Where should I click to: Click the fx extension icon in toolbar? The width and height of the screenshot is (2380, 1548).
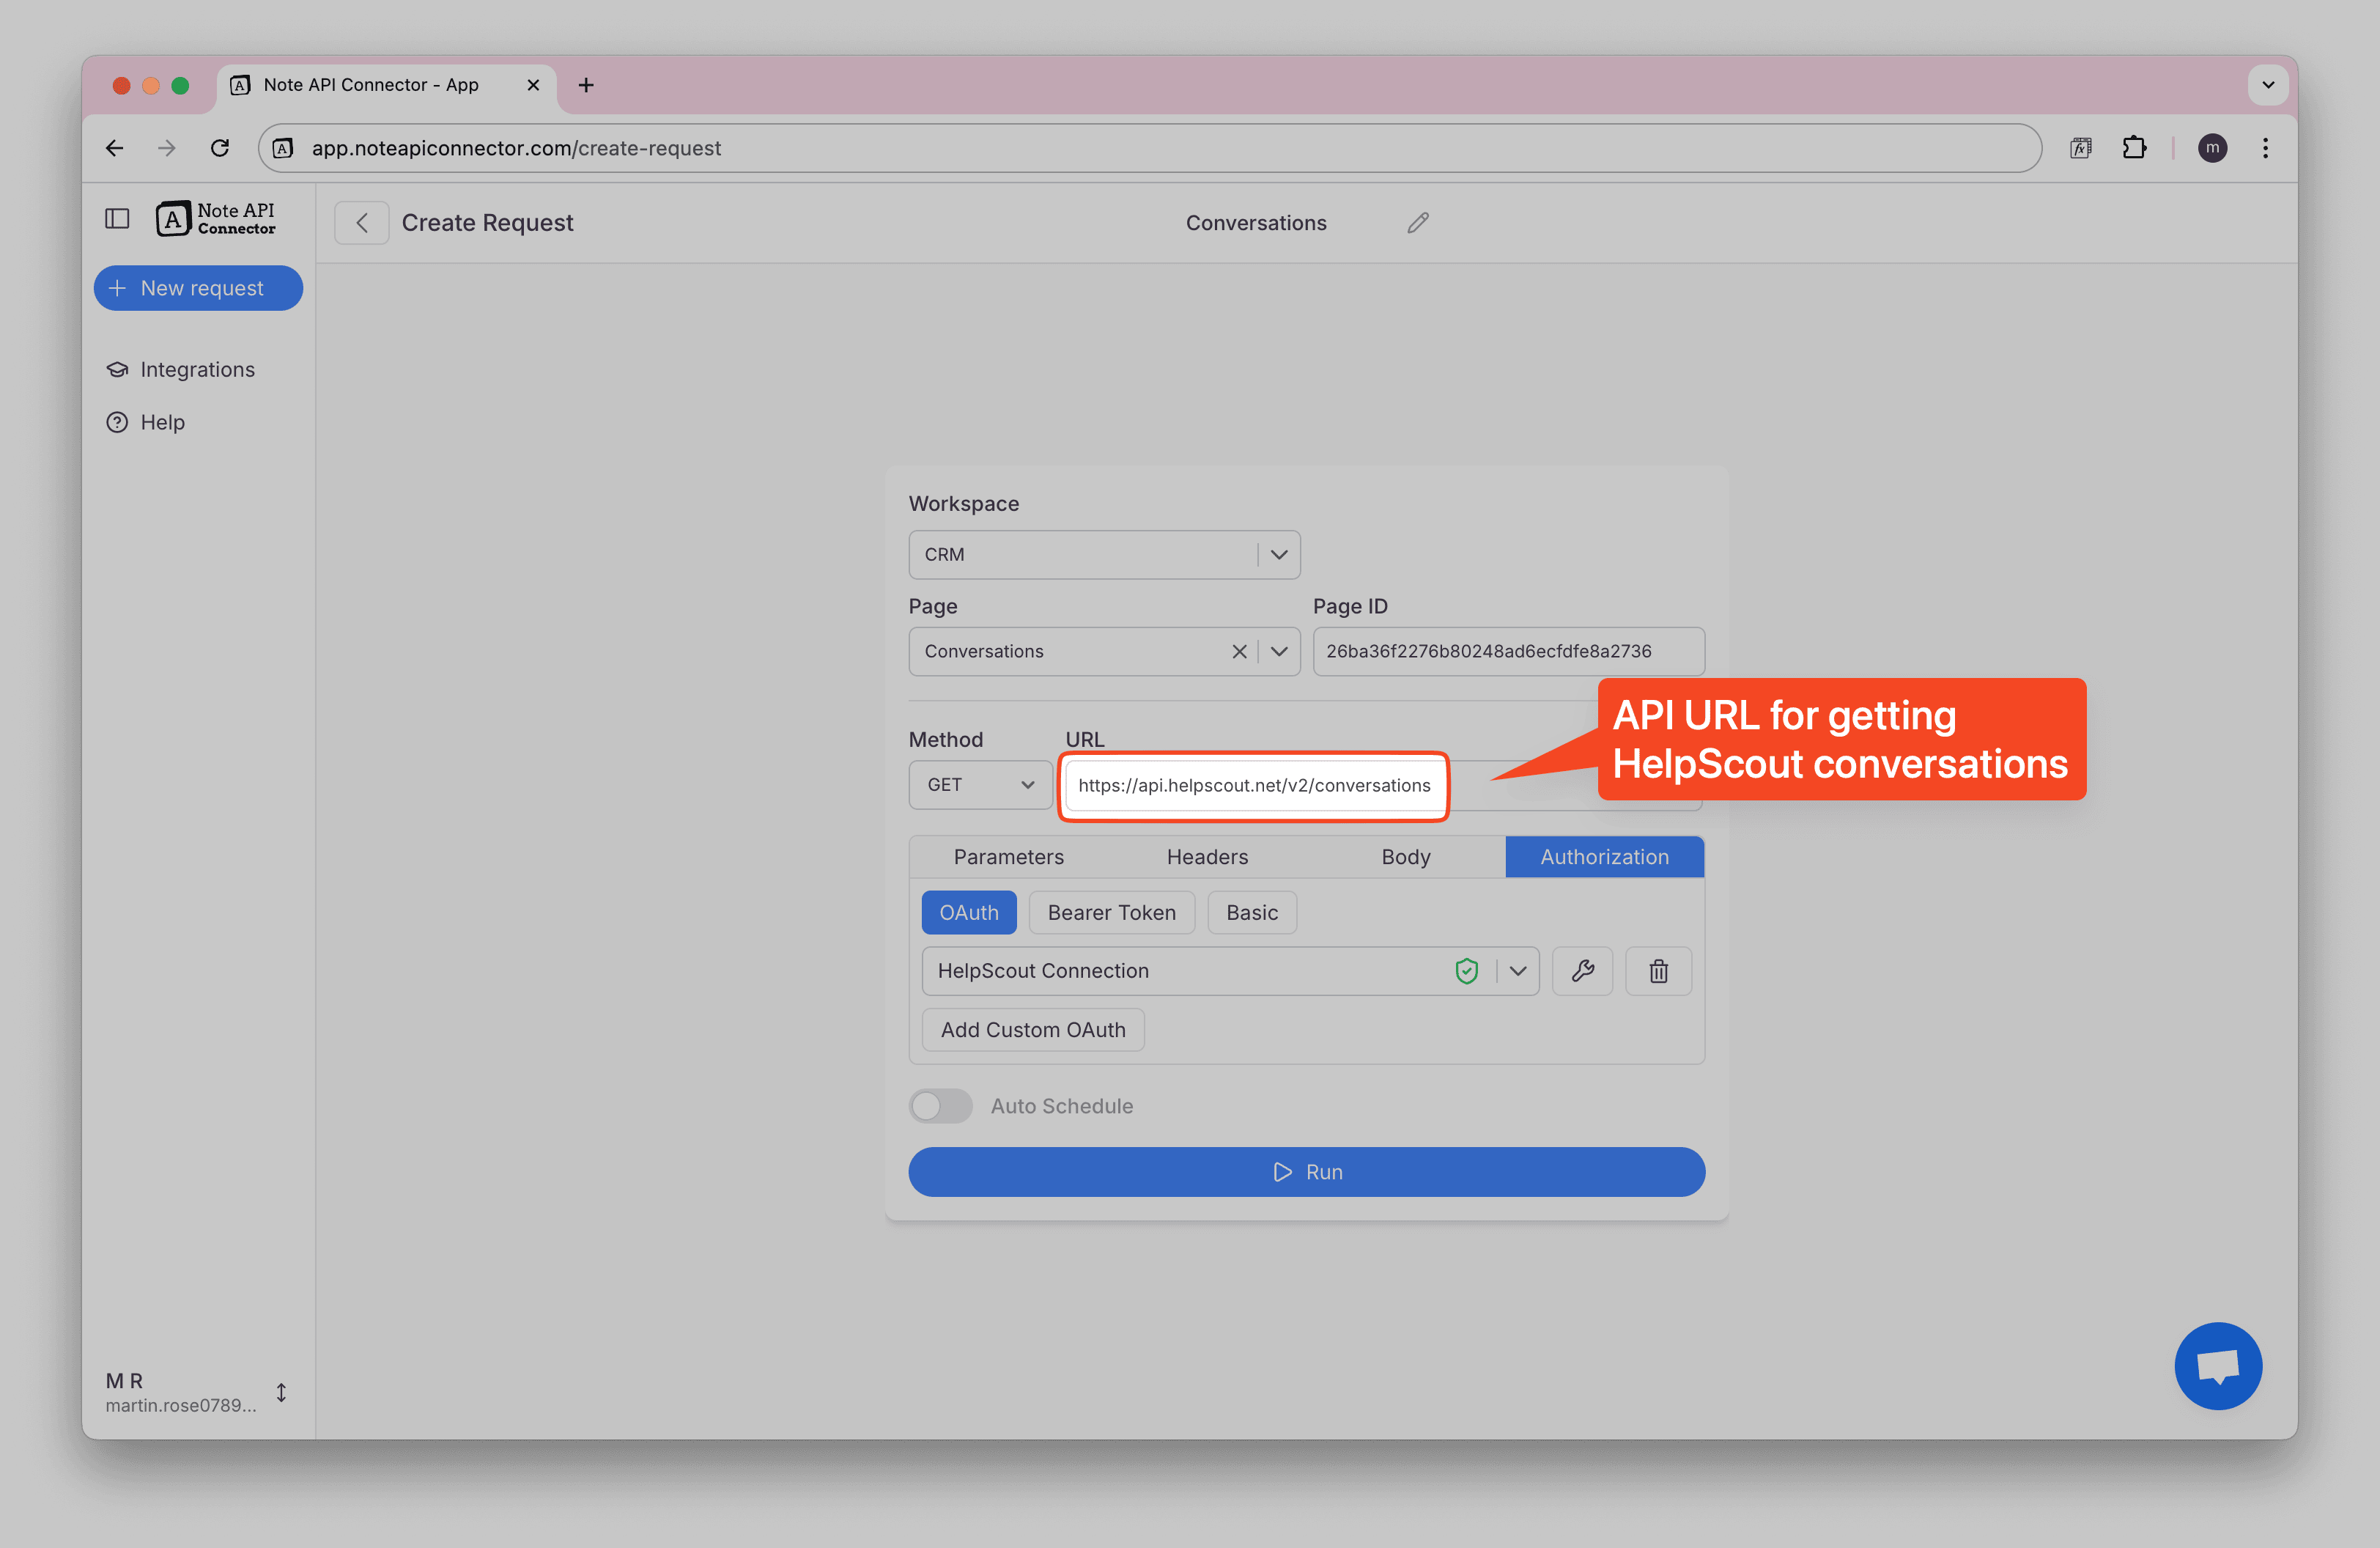2081,148
